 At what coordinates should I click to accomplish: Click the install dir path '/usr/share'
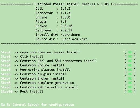70,35
